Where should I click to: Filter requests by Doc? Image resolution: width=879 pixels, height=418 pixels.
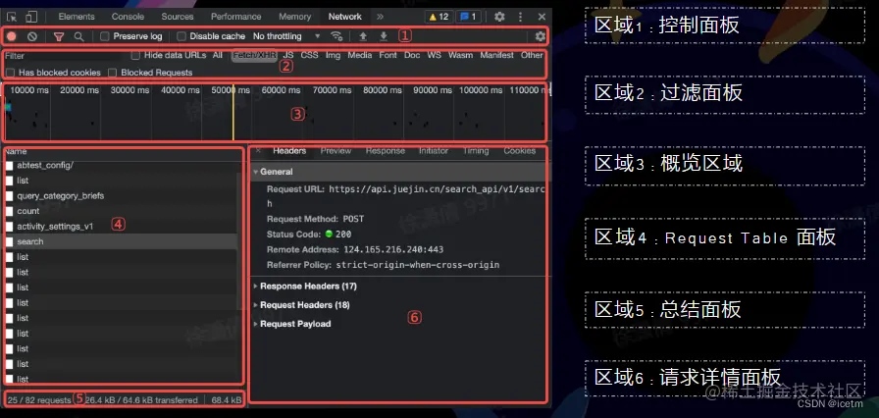412,56
